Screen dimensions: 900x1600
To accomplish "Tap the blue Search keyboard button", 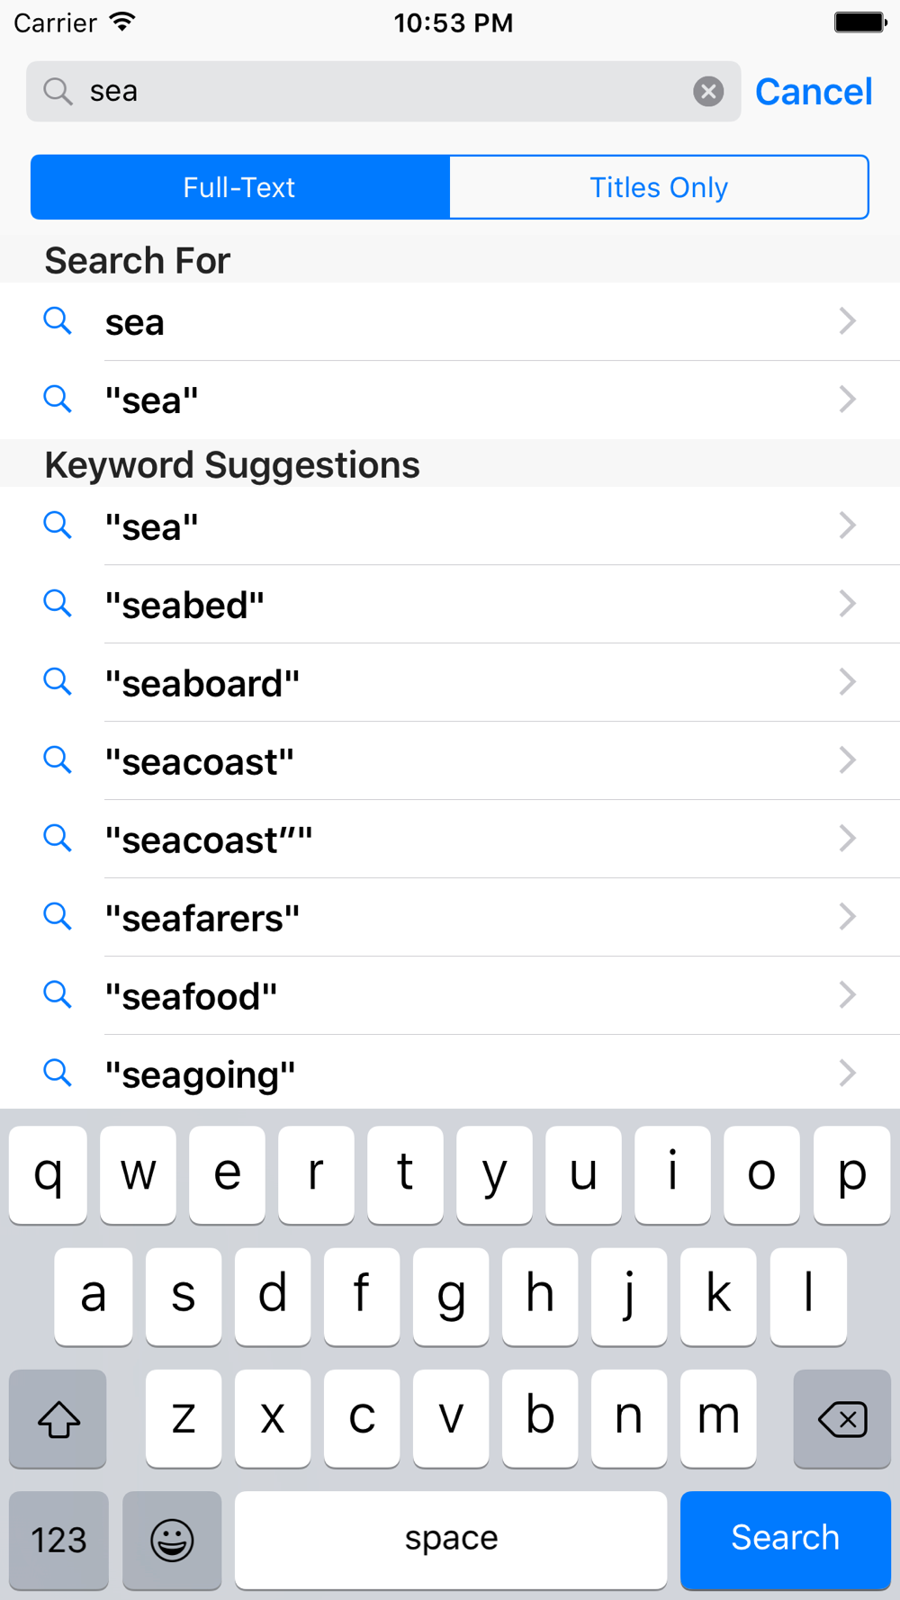I will coord(786,1540).
